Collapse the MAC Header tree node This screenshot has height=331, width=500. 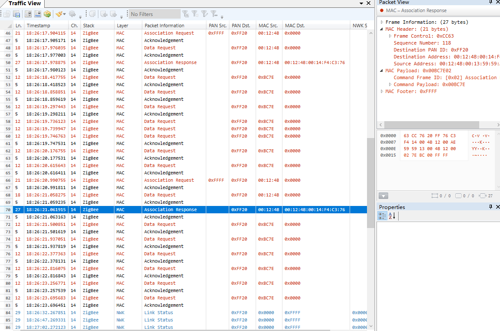[x=382, y=29]
